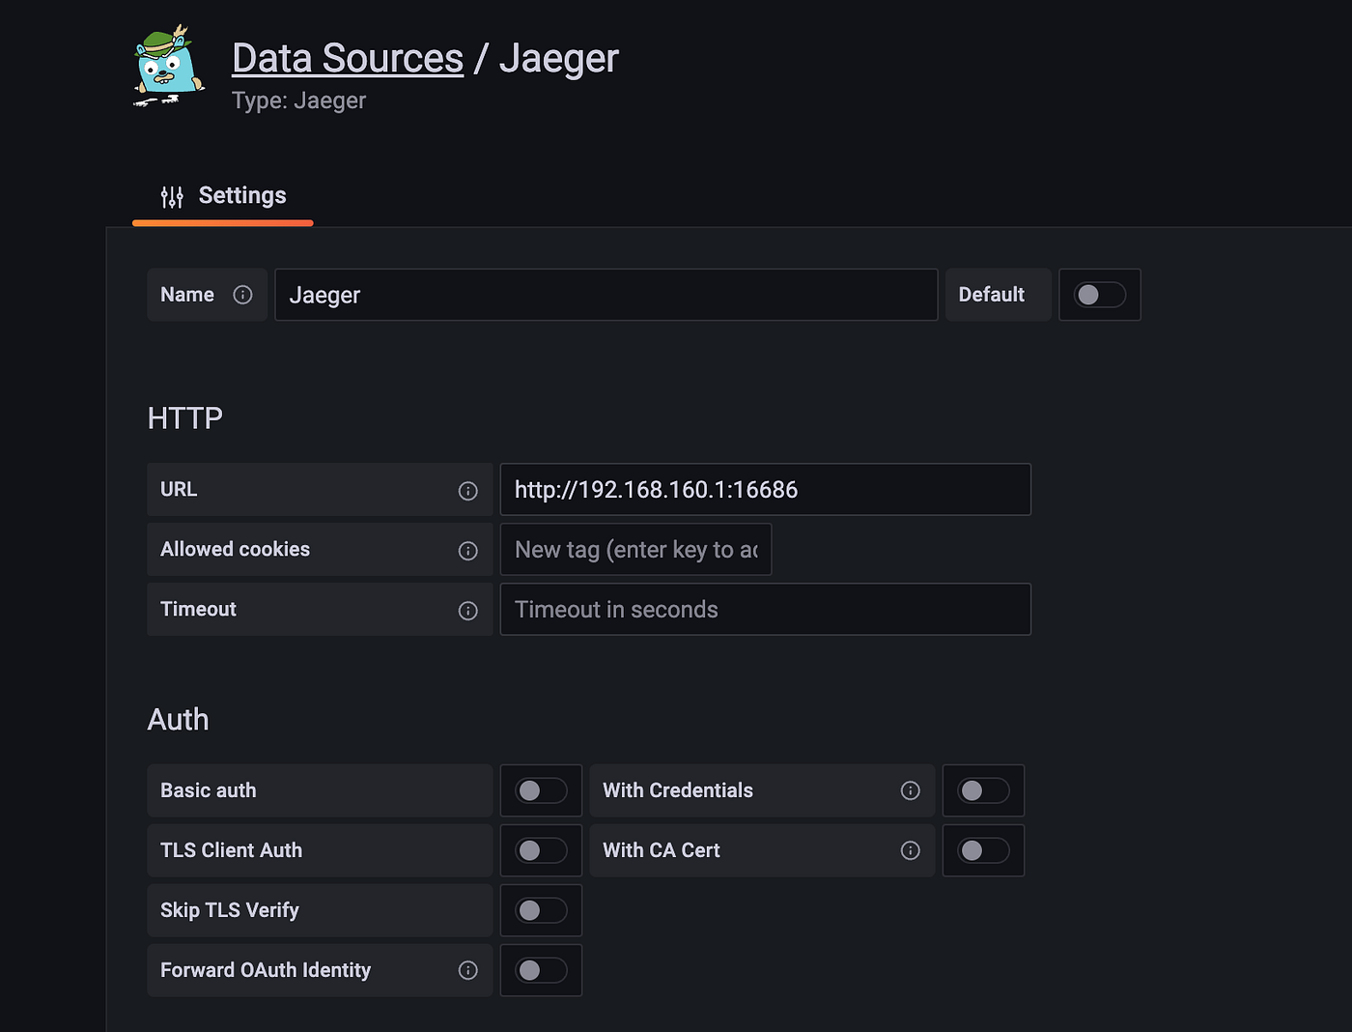
Task: Click the URL input field
Action: [766, 490]
